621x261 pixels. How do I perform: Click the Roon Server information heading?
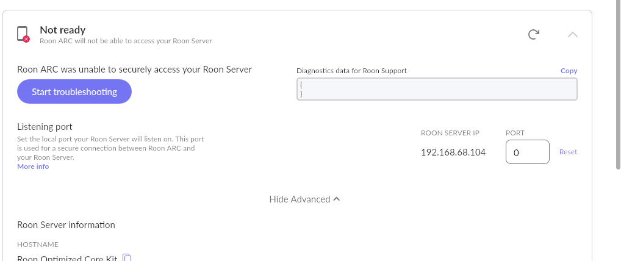(66, 225)
